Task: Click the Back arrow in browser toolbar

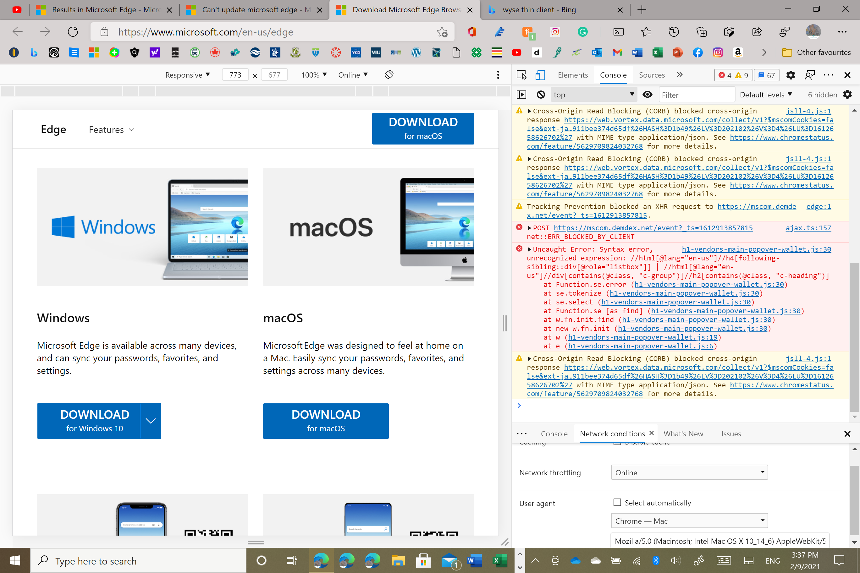Action: [x=18, y=32]
